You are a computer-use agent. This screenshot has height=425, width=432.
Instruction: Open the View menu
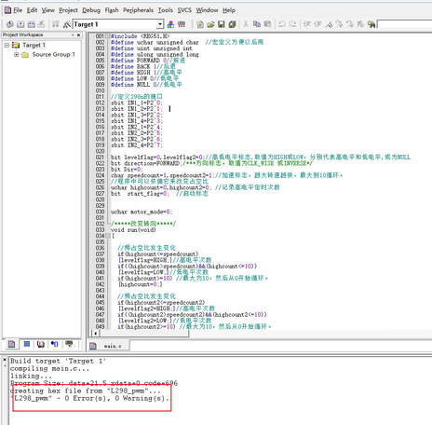coord(48,10)
